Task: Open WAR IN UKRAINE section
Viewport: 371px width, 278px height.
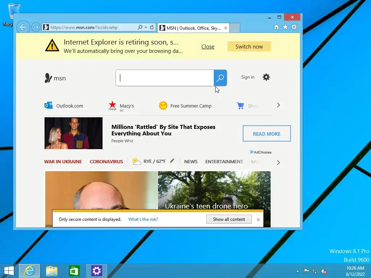Action: tap(63, 162)
